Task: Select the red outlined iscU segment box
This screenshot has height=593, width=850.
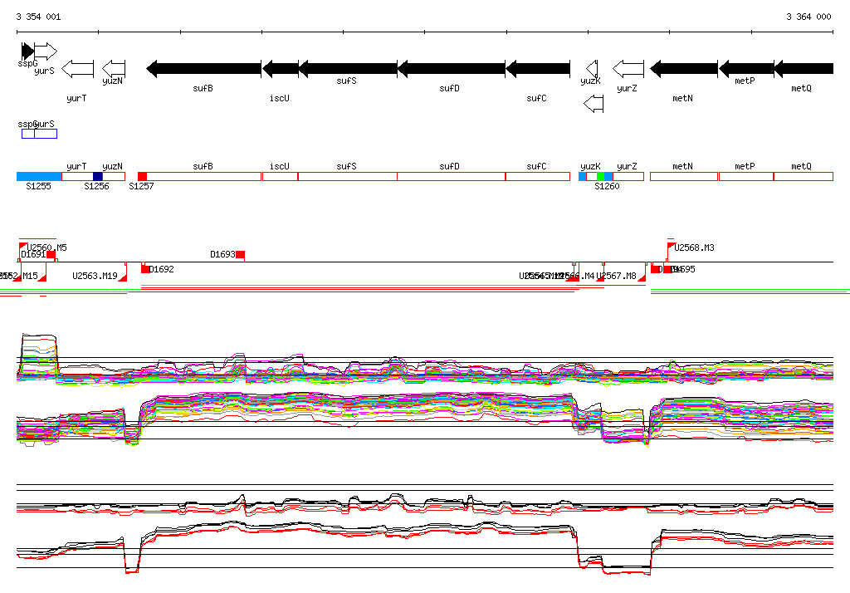Action: coord(281,176)
